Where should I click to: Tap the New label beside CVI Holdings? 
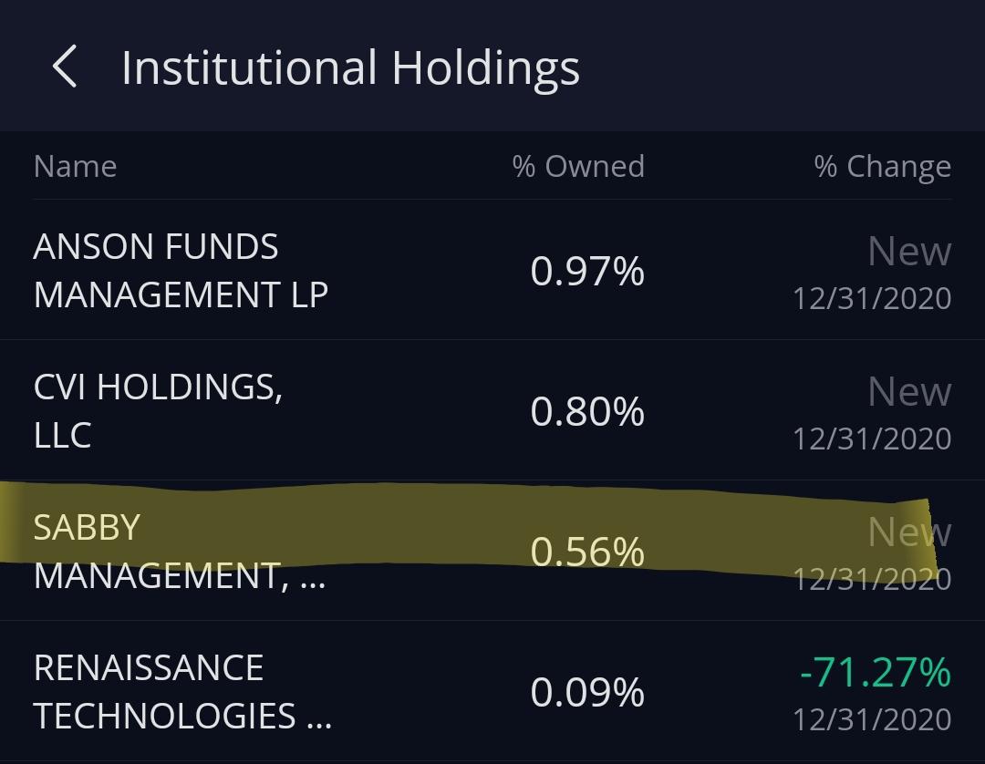tap(909, 392)
